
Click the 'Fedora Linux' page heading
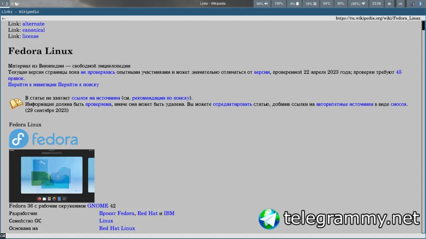(x=41, y=51)
